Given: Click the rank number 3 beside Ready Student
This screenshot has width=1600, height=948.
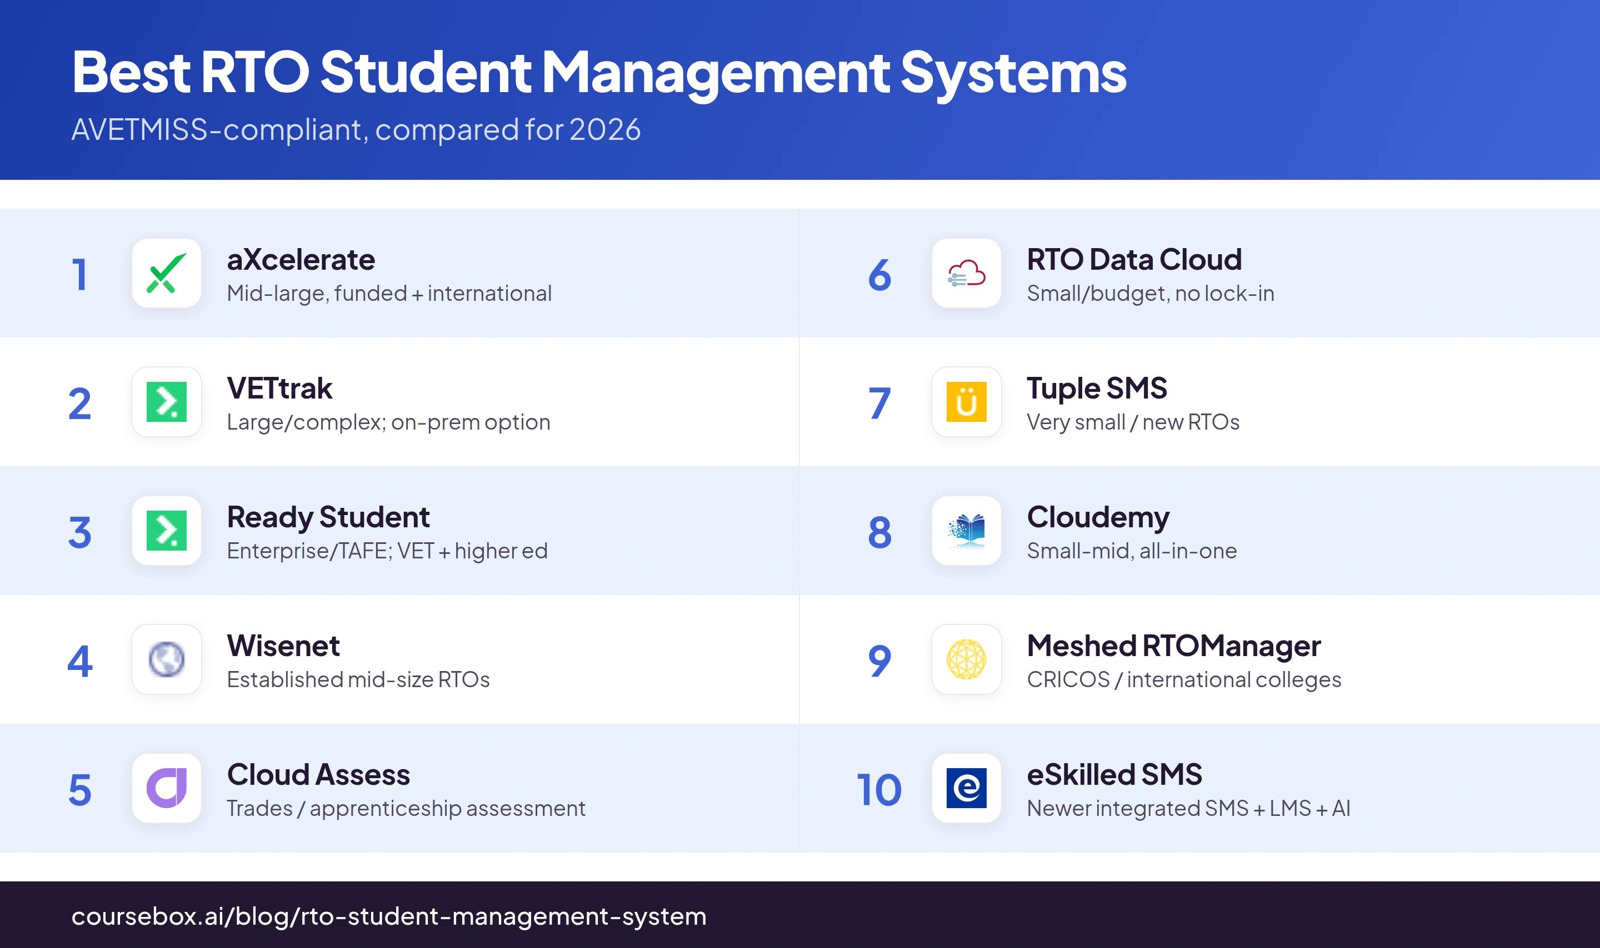Looking at the screenshot, I should click(80, 532).
